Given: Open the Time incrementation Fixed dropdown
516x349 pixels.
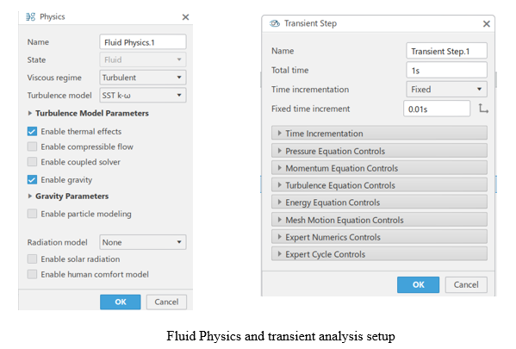Looking at the screenshot, I should [446, 90].
